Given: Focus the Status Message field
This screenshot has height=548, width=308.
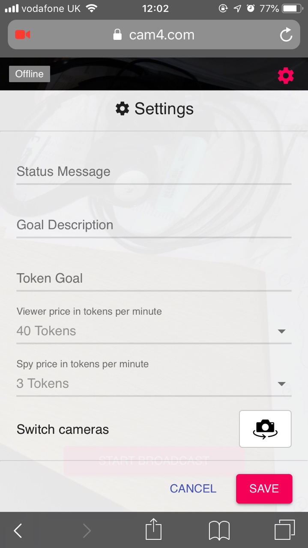Looking at the screenshot, I should [153, 172].
